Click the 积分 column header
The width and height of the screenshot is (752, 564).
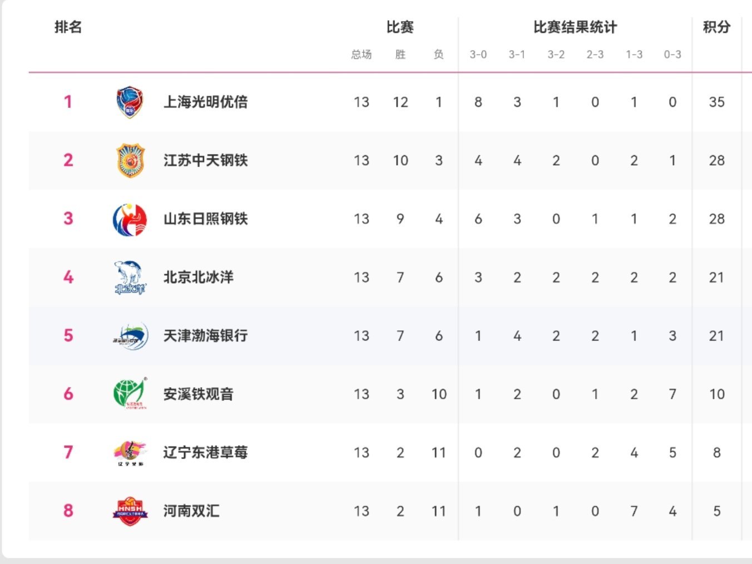[716, 27]
